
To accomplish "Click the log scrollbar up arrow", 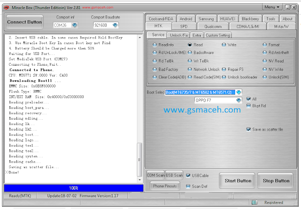I will pos(140,38).
